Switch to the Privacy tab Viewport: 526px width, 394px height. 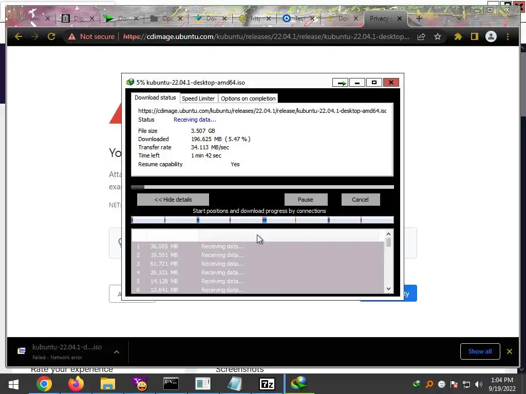[379, 18]
